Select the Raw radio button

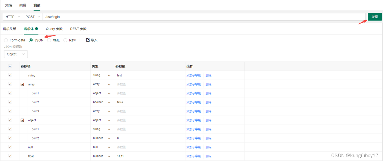66,40
